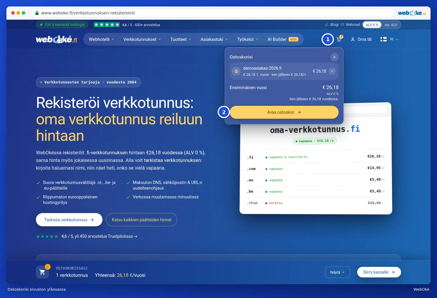Open the shopping cart icon in the header

pyautogui.click(x=339, y=39)
